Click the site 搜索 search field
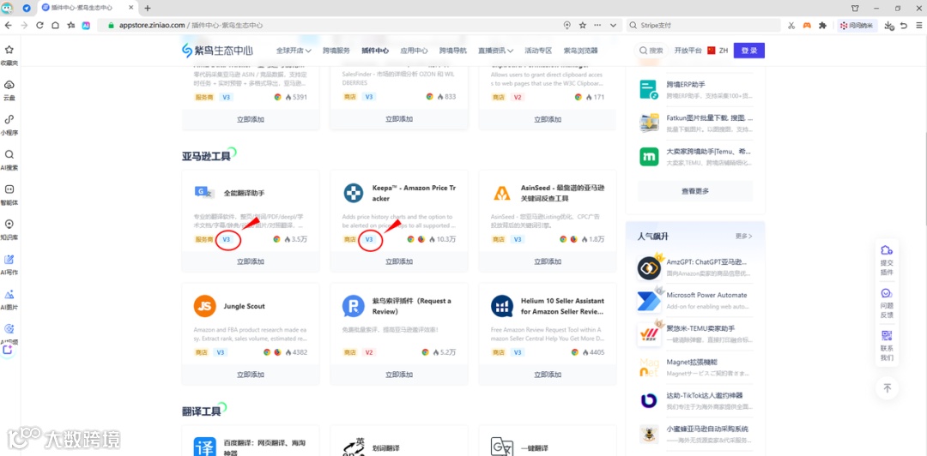 [x=651, y=51]
